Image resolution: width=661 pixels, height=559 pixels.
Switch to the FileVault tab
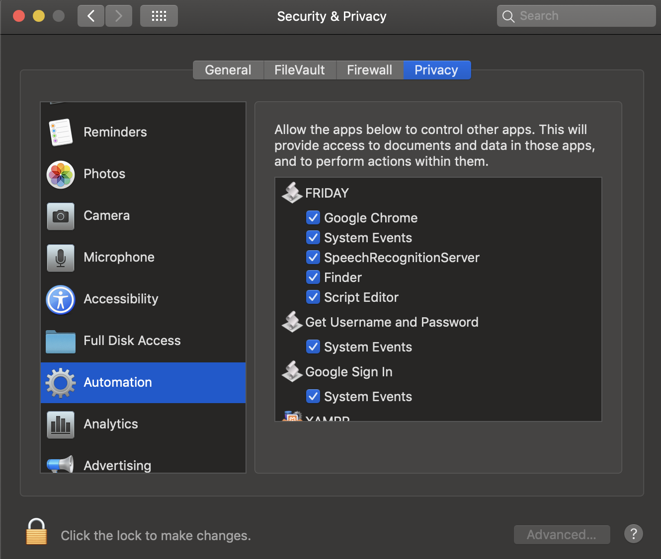[300, 70]
